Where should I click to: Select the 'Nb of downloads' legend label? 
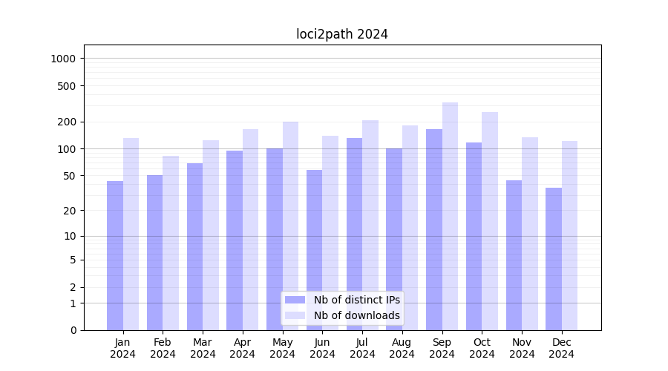(356, 315)
